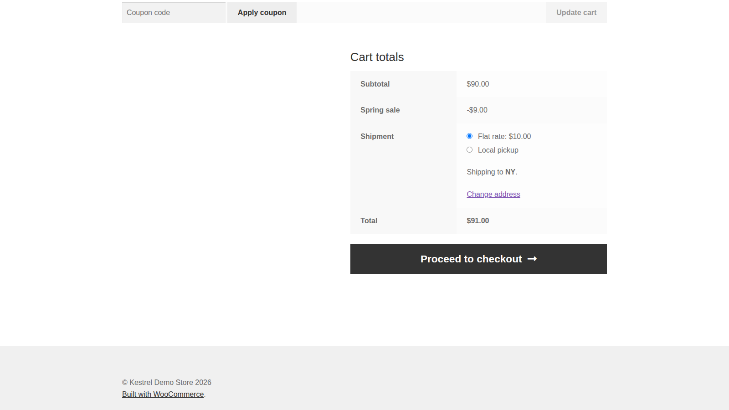Viewport: 729px width, 410px height.
Task: Proceed to checkout
Action: tap(478, 259)
